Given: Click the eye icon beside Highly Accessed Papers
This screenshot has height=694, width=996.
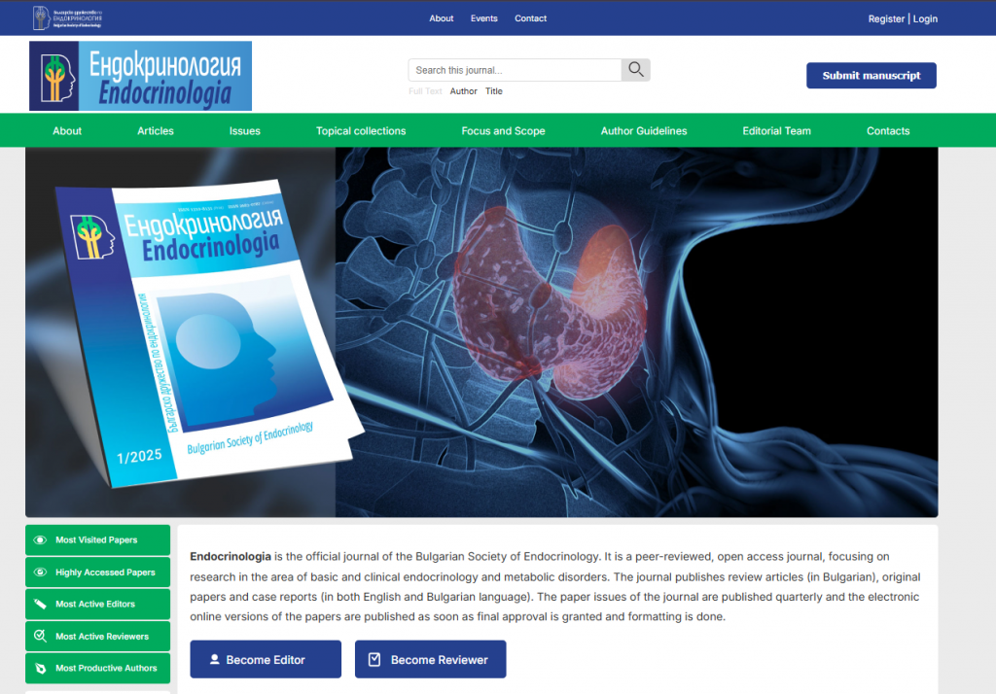Looking at the screenshot, I should (40, 573).
